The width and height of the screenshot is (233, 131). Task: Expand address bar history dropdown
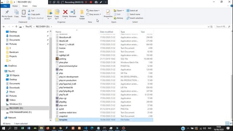click(x=209, y=27)
